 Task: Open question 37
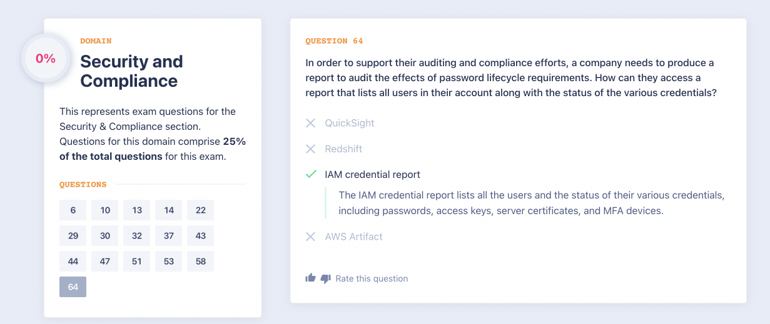point(169,236)
